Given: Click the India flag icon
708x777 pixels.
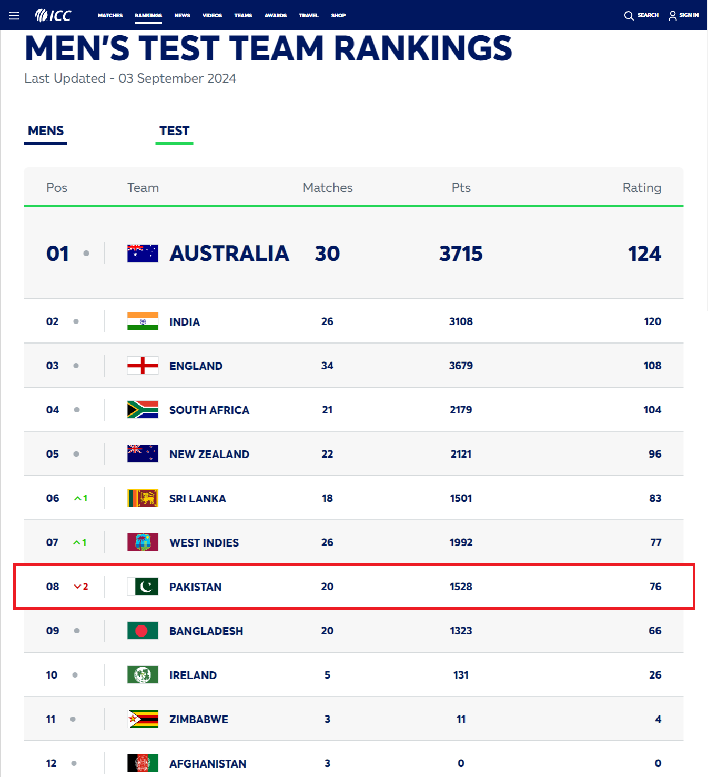Looking at the screenshot, I should tap(143, 321).
